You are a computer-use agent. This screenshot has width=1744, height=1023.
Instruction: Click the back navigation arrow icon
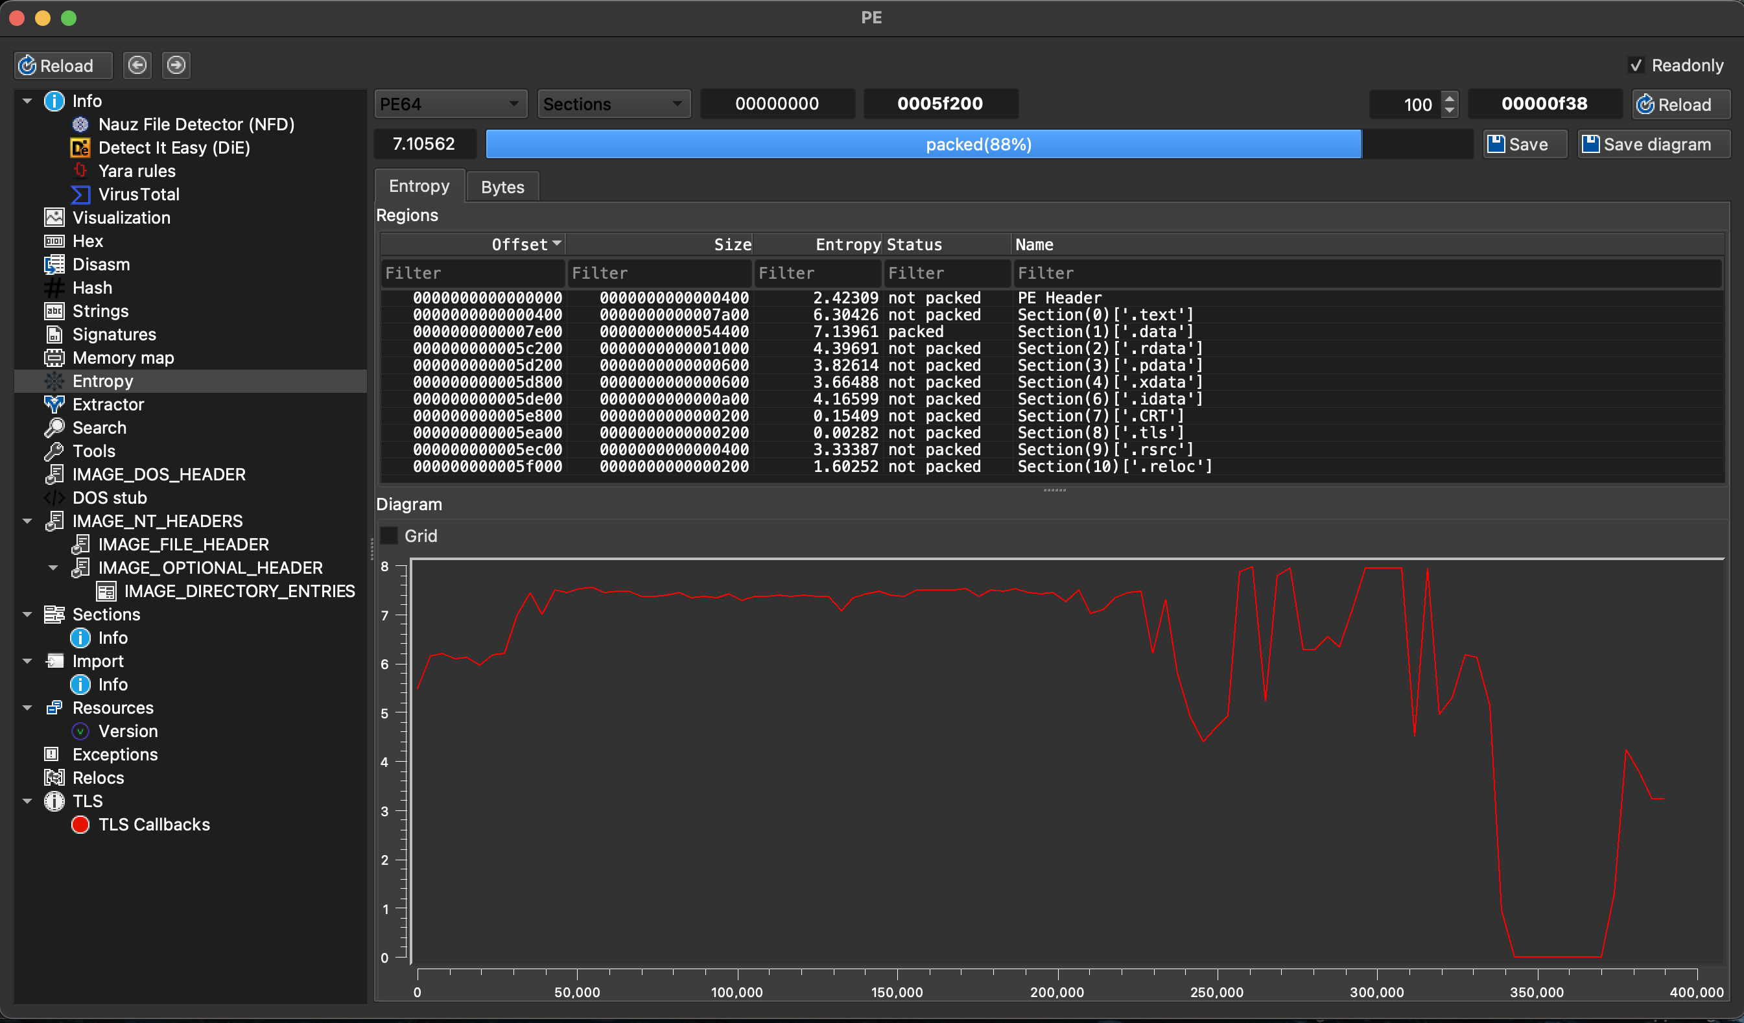point(137,65)
